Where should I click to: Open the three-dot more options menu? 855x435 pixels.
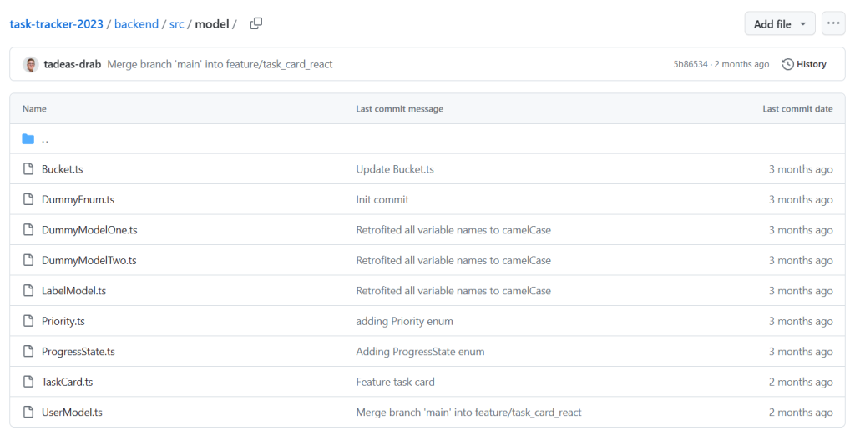pyautogui.click(x=832, y=23)
